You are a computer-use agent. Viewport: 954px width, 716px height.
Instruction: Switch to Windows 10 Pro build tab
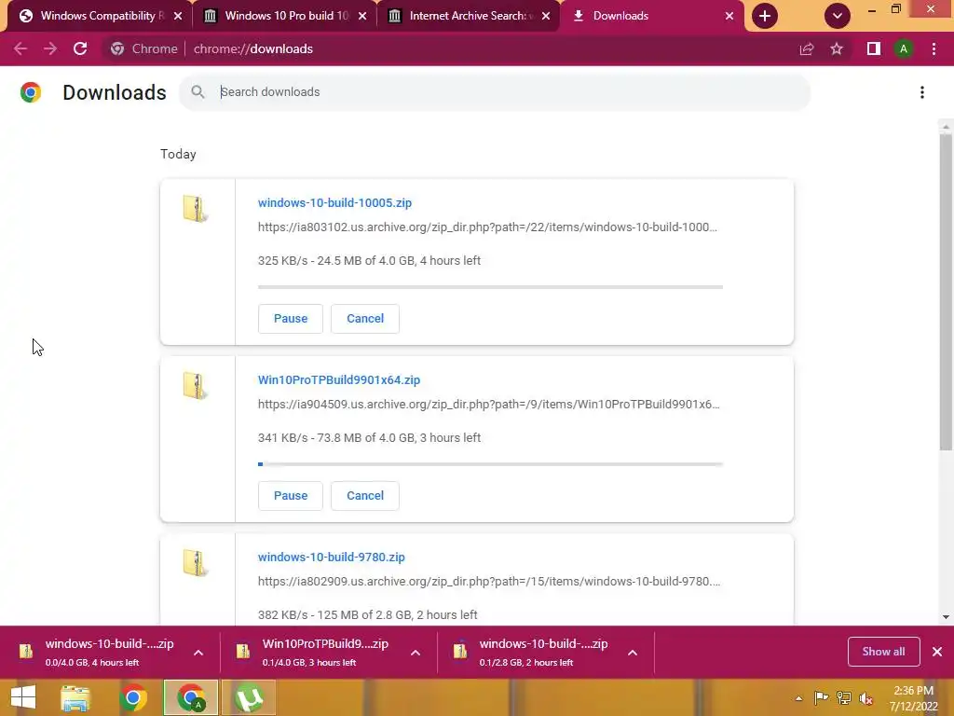(284, 16)
